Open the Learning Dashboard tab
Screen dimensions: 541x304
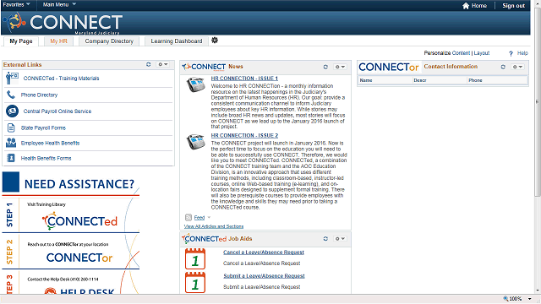pyautogui.click(x=177, y=41)
